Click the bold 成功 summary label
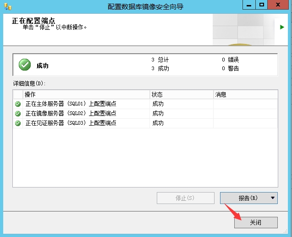 pyautogui.click(x=43, y=66)
